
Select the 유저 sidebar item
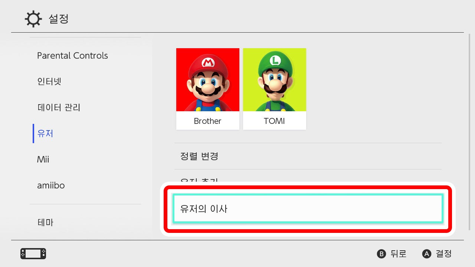click(45, 133)
